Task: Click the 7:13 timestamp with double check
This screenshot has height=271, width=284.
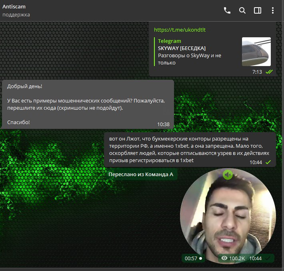Action: (262, 72)
